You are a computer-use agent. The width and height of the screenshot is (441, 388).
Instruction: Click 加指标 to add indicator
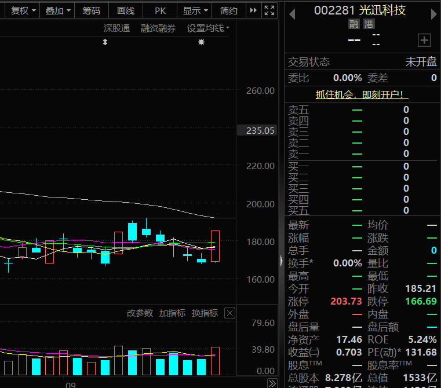click(x=172, y=313)
